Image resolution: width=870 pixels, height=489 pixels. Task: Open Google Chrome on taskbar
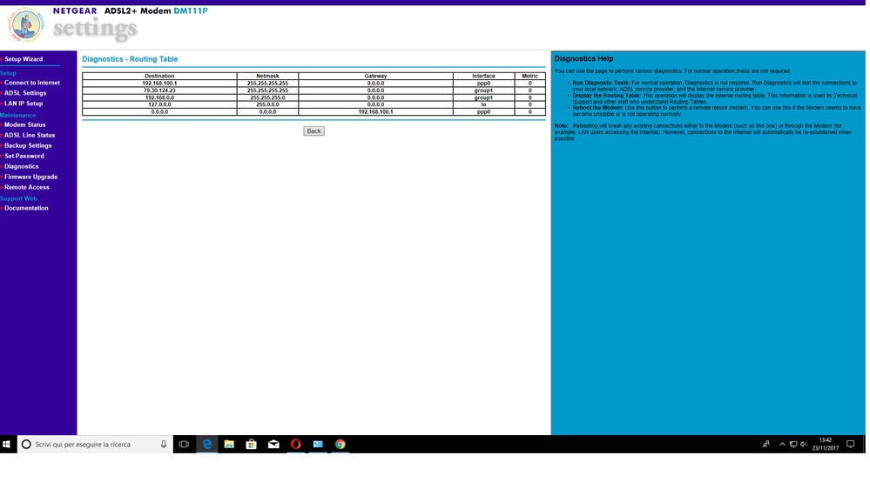[x=341, y=444]
